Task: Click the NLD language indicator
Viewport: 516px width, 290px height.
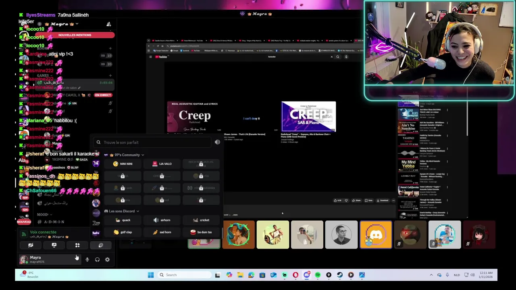Action: 457,275
